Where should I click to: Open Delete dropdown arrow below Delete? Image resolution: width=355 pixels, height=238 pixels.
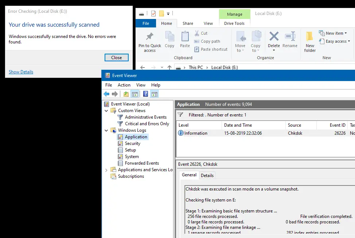click(274, 50)
